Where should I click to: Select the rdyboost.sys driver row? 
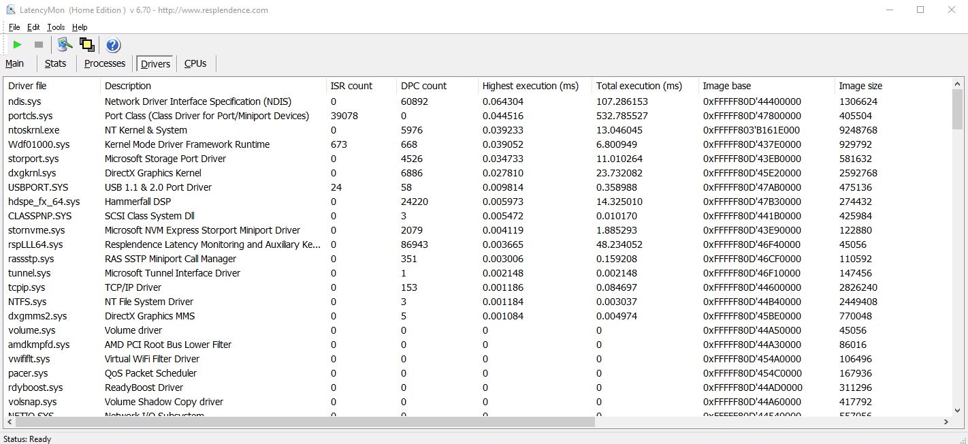[x=477, y=387]
